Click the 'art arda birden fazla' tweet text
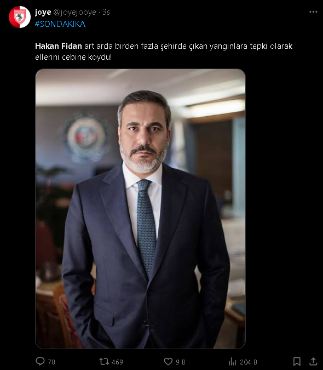Screen dimensions: 323x370 click(122, 46)
